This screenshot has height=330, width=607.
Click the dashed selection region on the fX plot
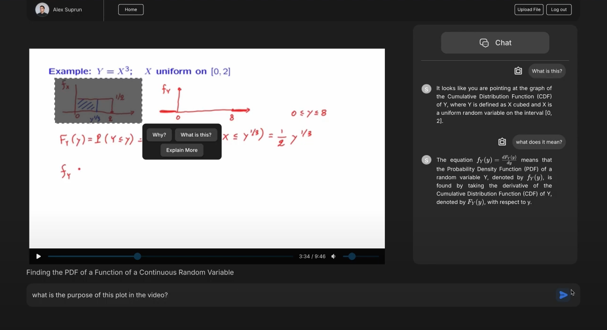point(98,101)
